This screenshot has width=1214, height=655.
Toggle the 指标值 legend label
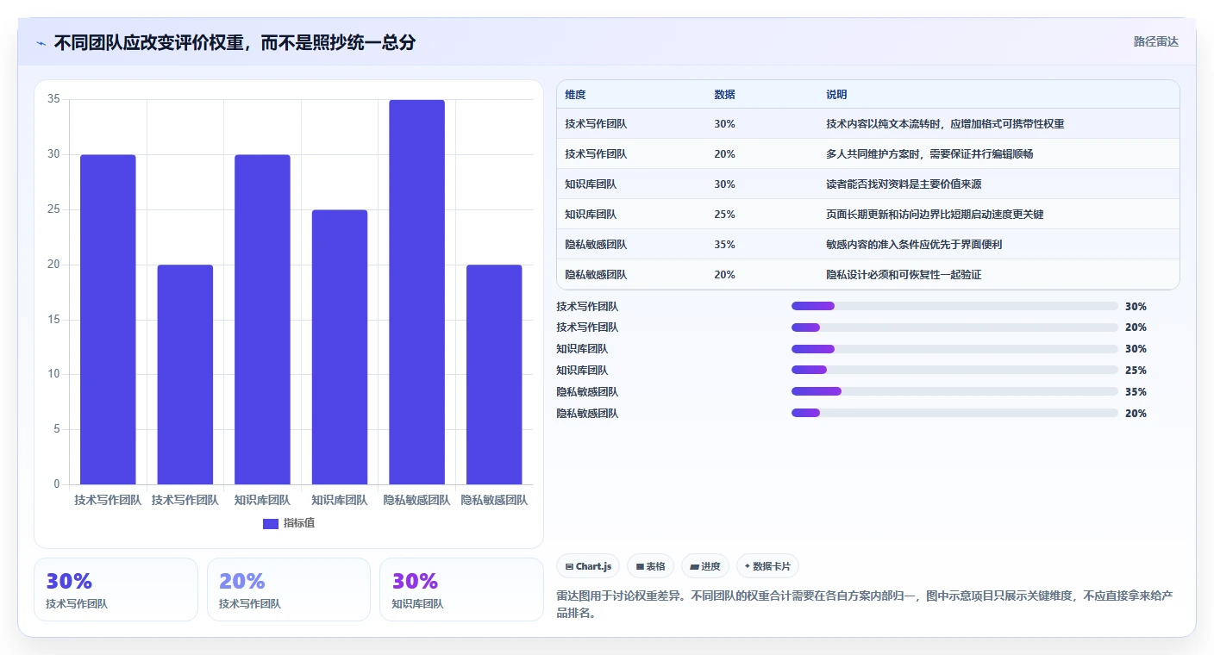tap(299, 523)
